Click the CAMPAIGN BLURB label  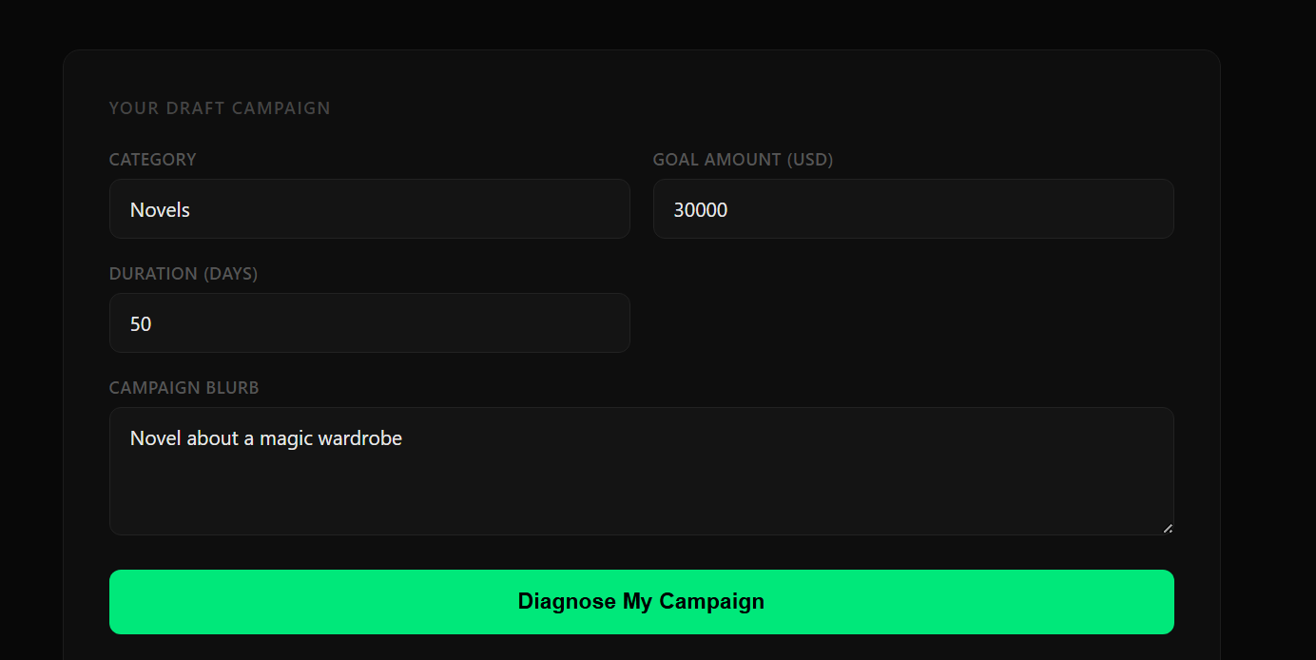184,388
